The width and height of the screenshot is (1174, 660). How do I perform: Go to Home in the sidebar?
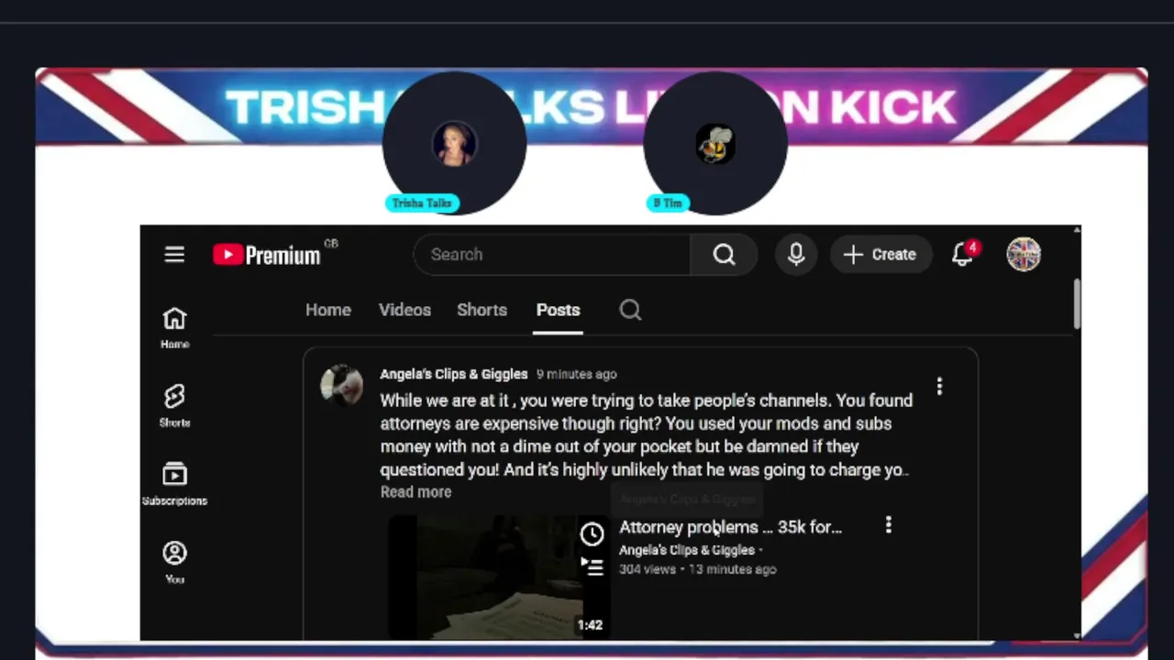[x=174, y=328]
